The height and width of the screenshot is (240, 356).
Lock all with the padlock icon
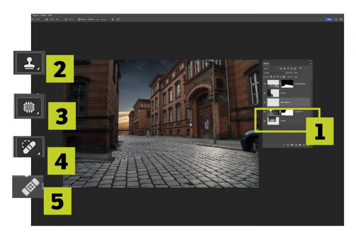click(284, 77)
